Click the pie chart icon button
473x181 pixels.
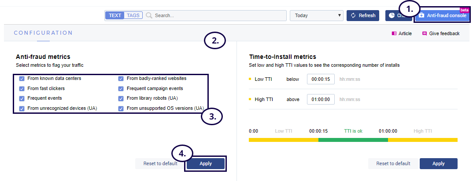point(392,15)
